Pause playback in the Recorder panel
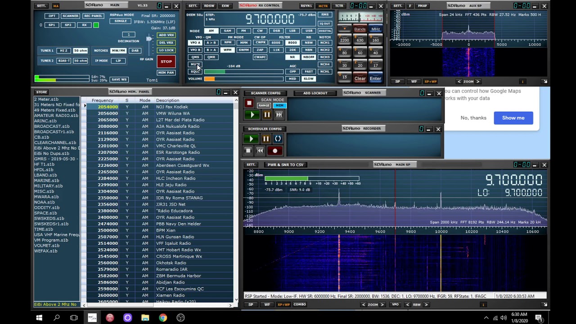The width and height of the screenshot is (576, 324). (x=266, y=139)
